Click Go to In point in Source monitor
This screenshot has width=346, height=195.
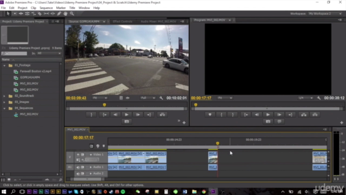[x=104, y=114]
